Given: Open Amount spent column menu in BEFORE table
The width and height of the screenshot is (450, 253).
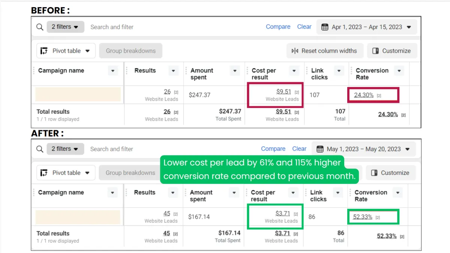Looking at the screenshot, I should pyautogui.click(x=235, y=71).
